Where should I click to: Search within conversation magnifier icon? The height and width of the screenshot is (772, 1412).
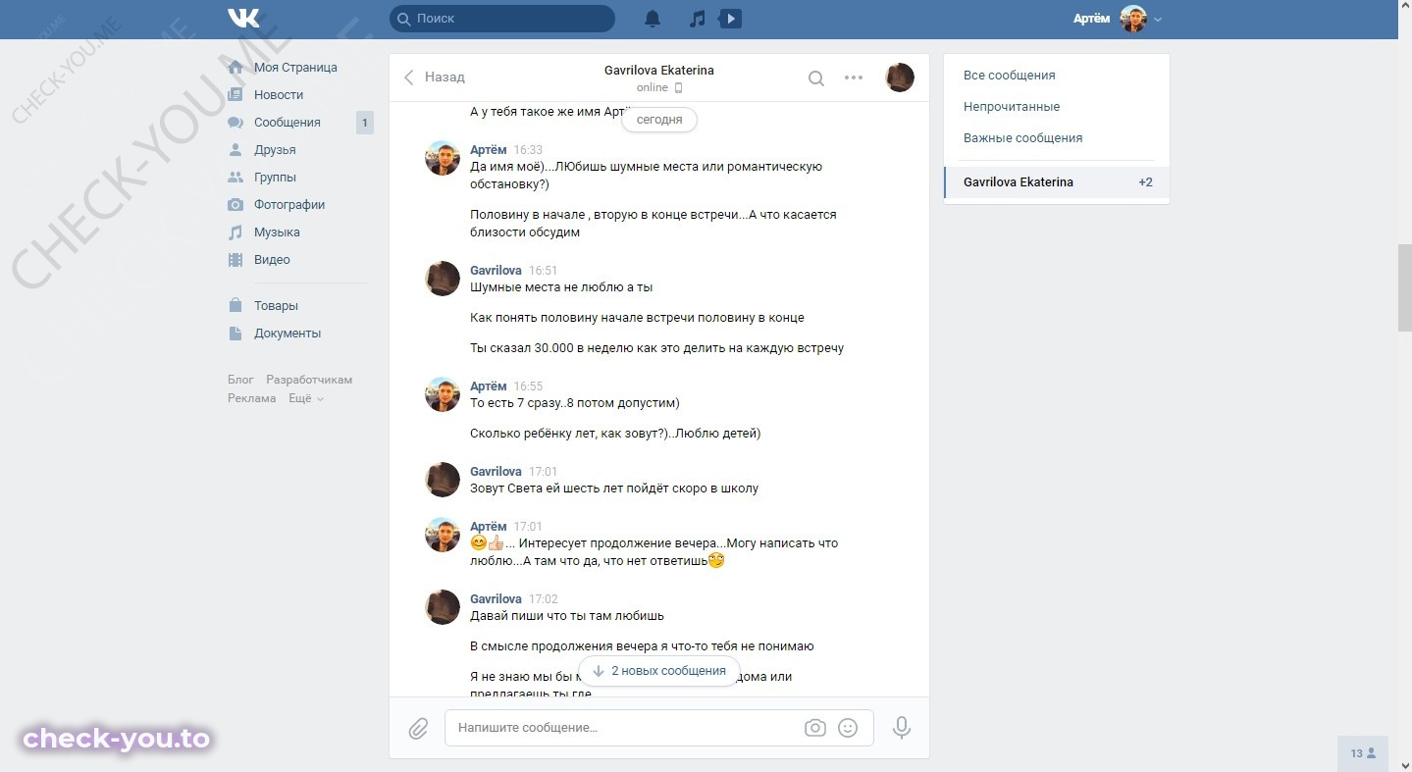816,78
